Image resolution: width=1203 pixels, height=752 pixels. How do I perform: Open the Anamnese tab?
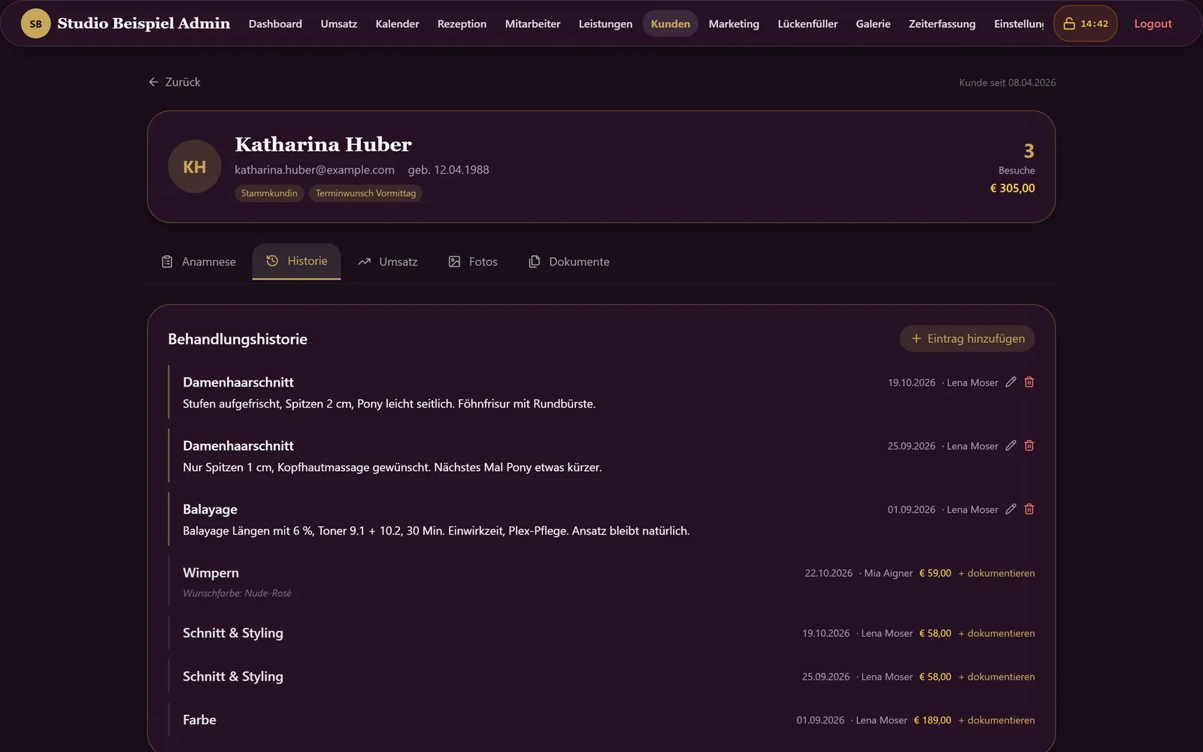click(198, 262)
